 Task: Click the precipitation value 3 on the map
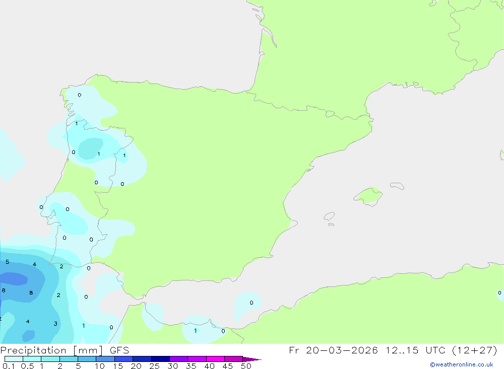pyautogui.click(x=55, y=324)
